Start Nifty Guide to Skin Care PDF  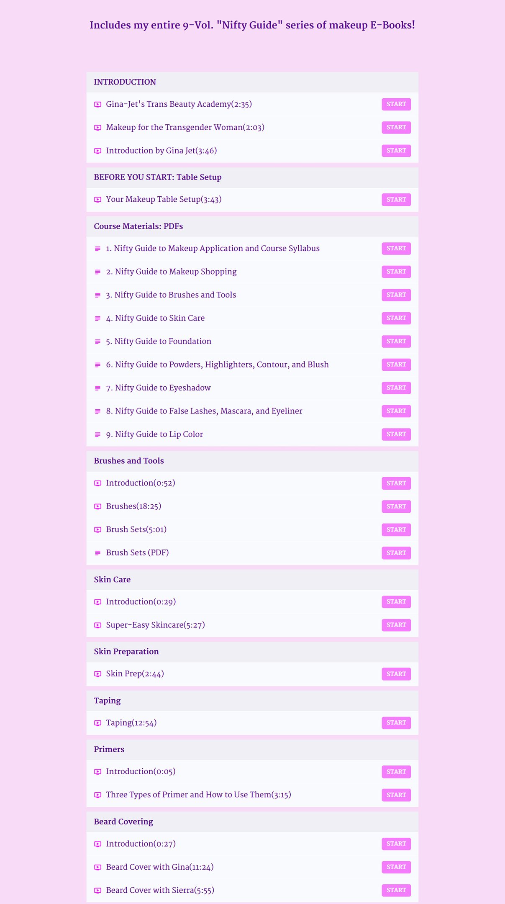[x=396, y=318]
